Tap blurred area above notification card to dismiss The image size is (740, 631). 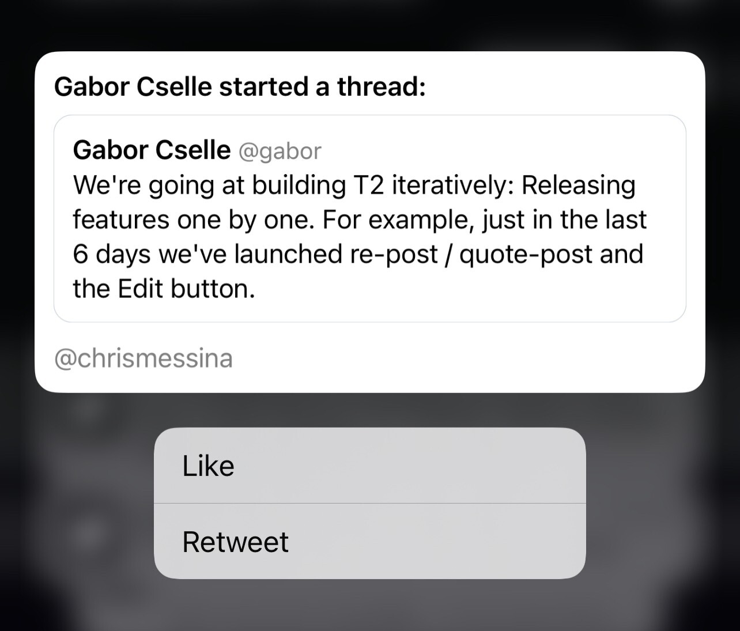coord(369,25)
